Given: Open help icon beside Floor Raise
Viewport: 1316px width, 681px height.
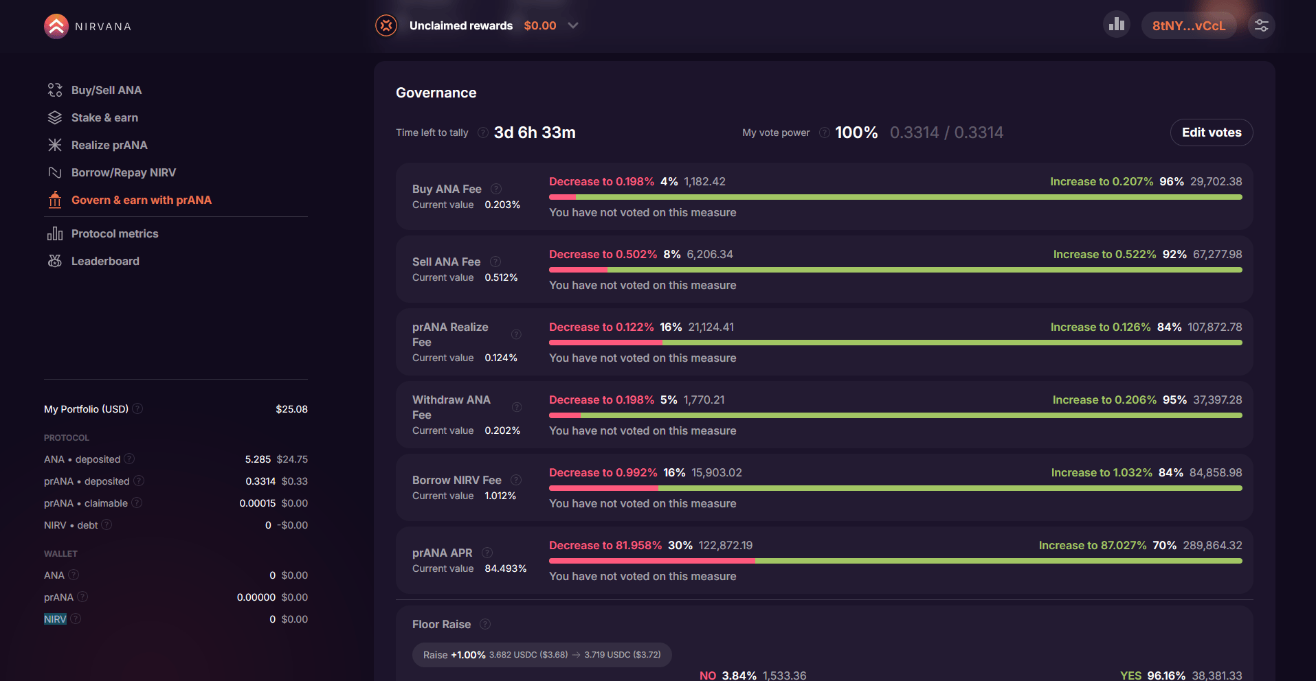Looking at the screenshot, I should point(485,624).
